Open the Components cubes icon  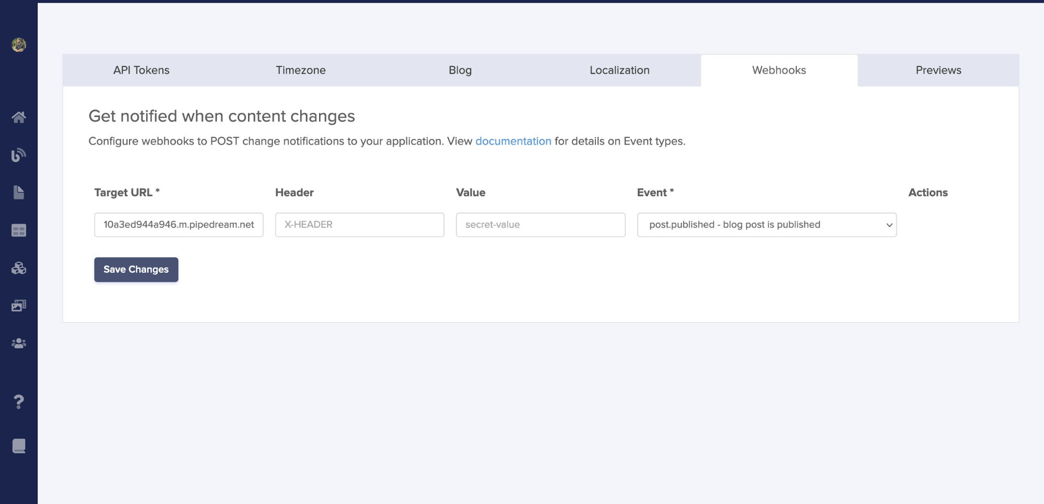coord(19,268)
